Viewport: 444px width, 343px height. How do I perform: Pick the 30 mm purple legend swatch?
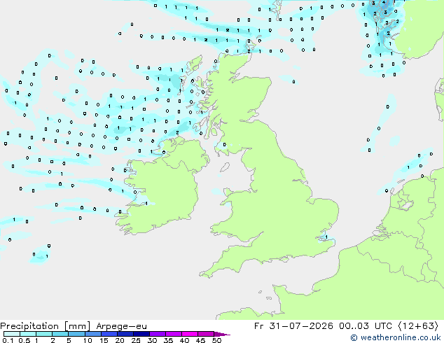point(157,334)
